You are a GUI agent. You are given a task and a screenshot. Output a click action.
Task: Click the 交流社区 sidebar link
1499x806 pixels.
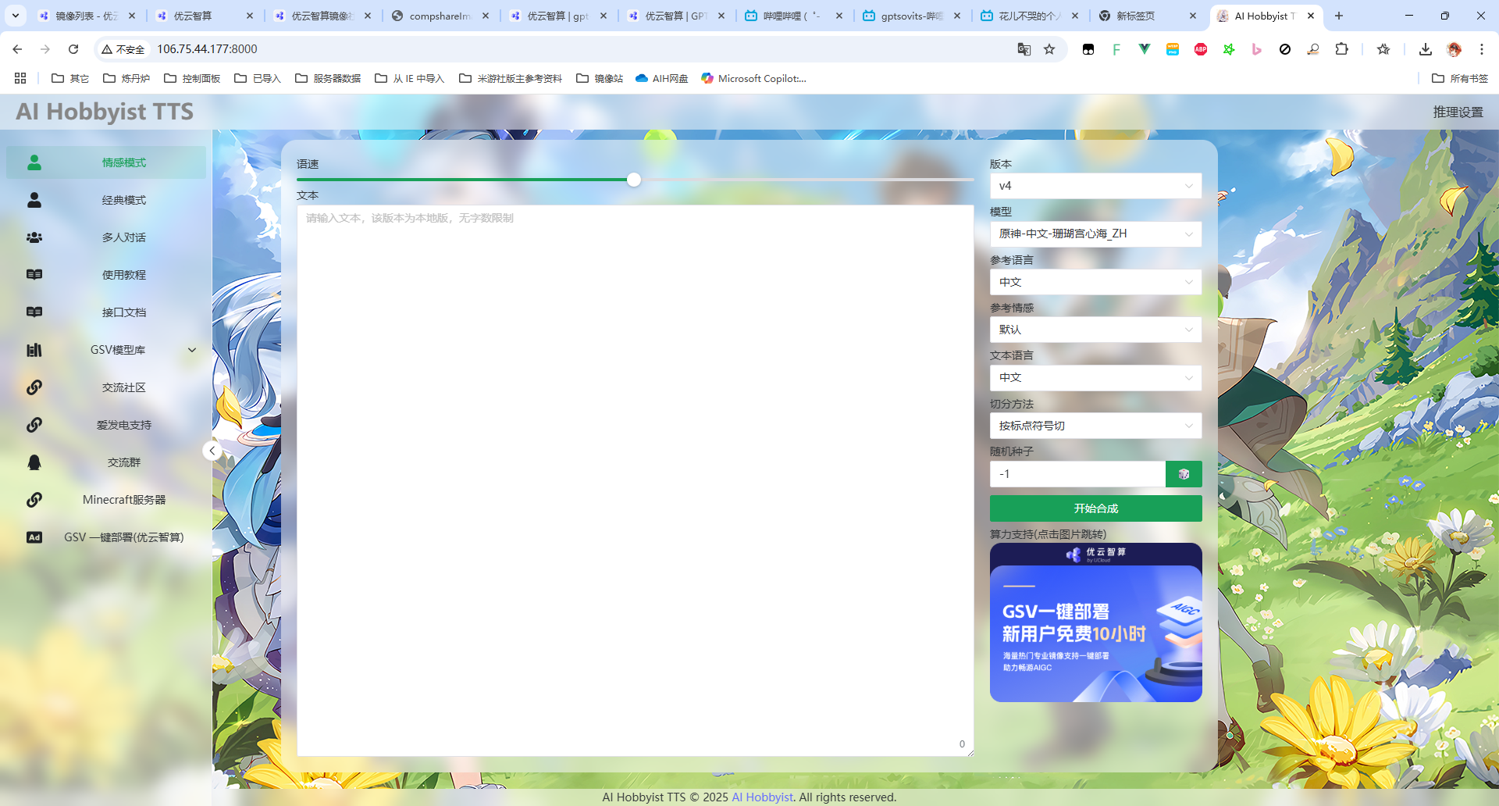(x=106, y=387)
